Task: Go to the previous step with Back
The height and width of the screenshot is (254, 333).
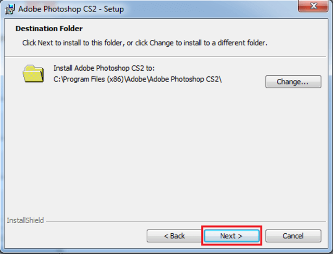Action: tap(174, 236)
